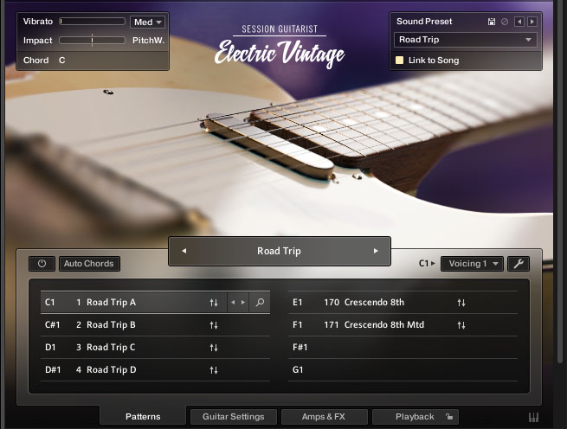The image size is (567, 429).
Task: Select next song with right arrow
Action: [376, 251]
